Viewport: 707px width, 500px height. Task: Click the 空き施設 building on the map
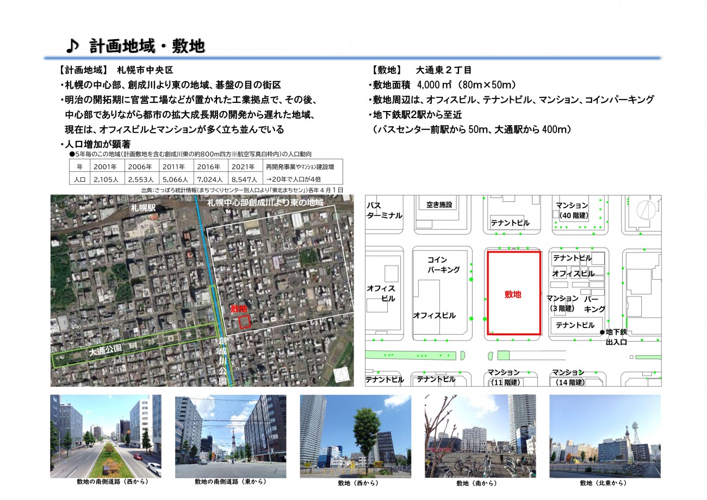(x=439, y=205)
